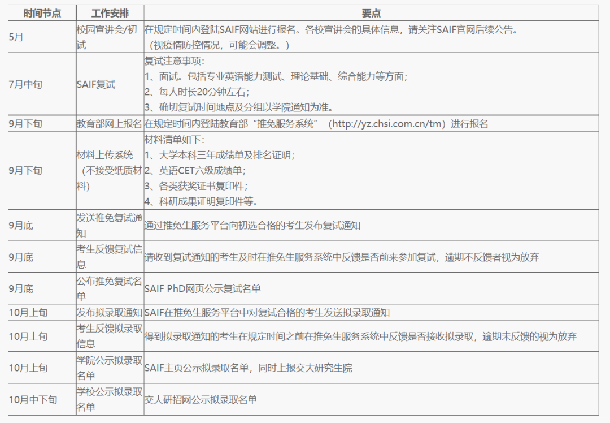Select 9月下旬 in the 材料上传系统 row
This screenshot has height=423, width=610.
click(42, 170)
